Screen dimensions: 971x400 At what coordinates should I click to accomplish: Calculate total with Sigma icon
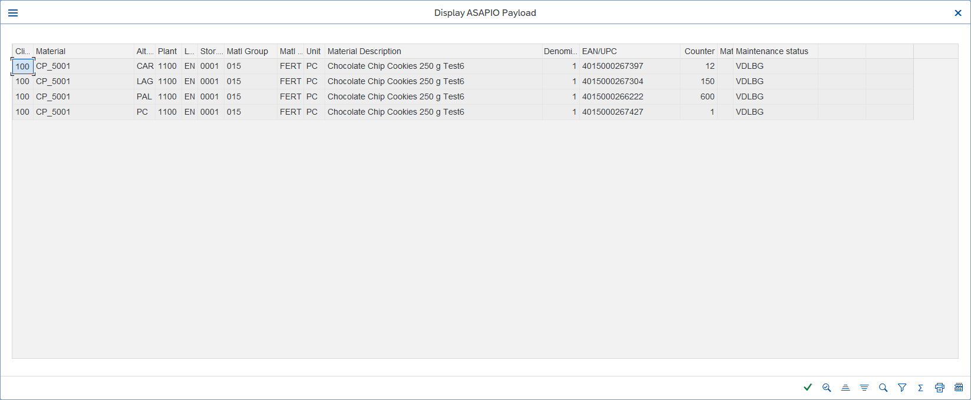tap(920, 387)
